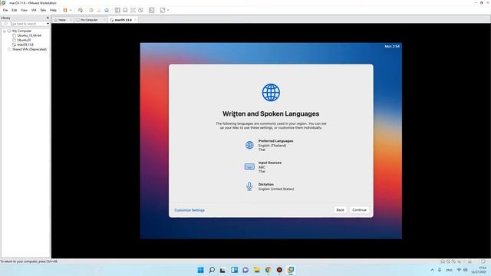The height and width of the screenshot is (276, 491).
Task: Open Windows taskbar Search
Action: coord(212,270)
